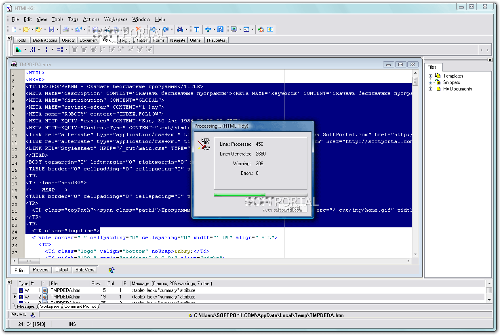The height and width of the screenshot is (336, 501).
Task: Select the My Documents tree item
Action: coord(457,89)
